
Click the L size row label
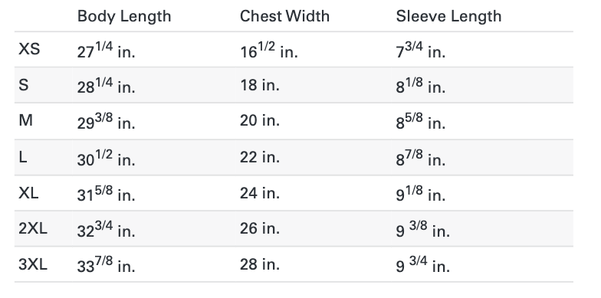click(23, 156)
